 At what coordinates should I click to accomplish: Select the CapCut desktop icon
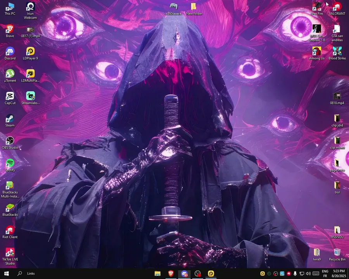(10, 98)
